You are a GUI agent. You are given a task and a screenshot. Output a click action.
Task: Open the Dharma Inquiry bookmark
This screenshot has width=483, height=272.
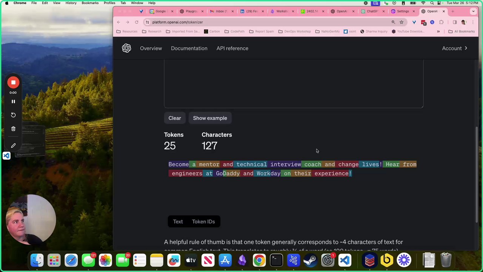(x=374, y=31)
